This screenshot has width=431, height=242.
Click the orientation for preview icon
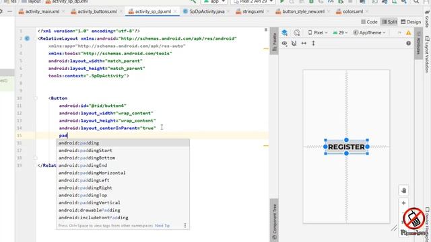click(296, 33)
